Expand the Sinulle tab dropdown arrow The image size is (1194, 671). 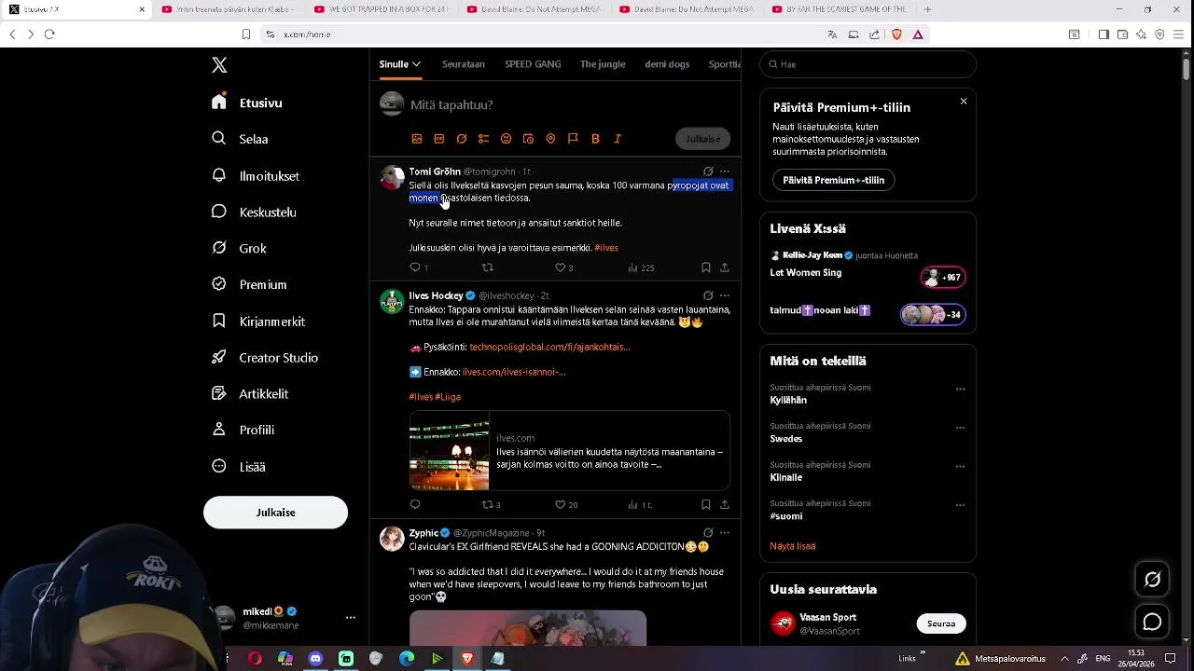pyautogui.click(x=416, y=64)
